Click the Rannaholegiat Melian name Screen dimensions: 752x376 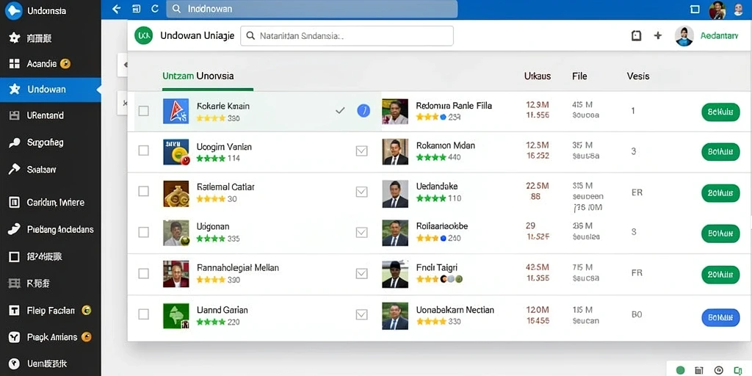point(238,267)
